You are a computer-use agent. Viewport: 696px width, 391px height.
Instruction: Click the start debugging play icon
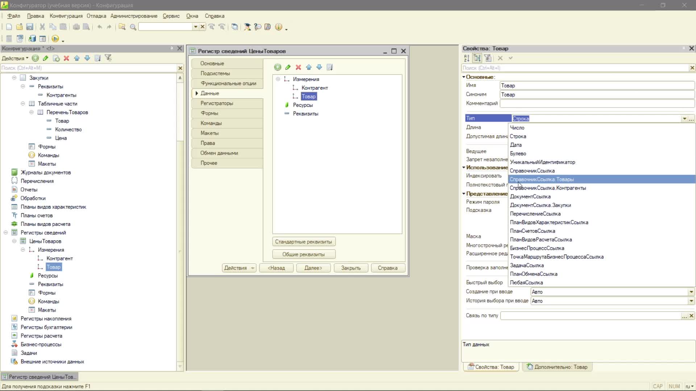pyautogui.click(x=55, y=39)
